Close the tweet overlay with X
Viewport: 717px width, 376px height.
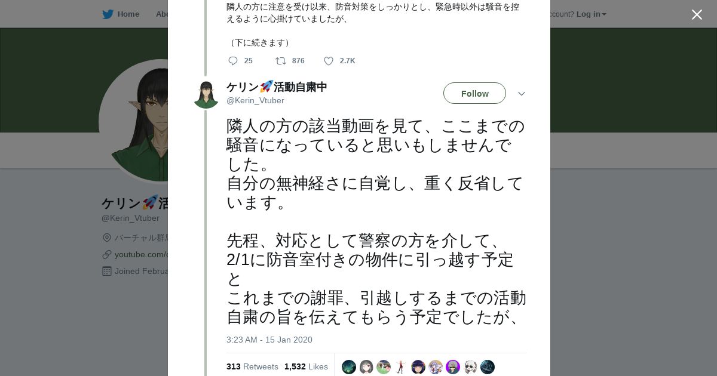point(697,15)
